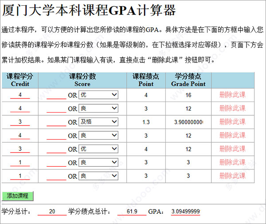
Task: Click the score input in seventh row
Action: [x=56, y=177]
